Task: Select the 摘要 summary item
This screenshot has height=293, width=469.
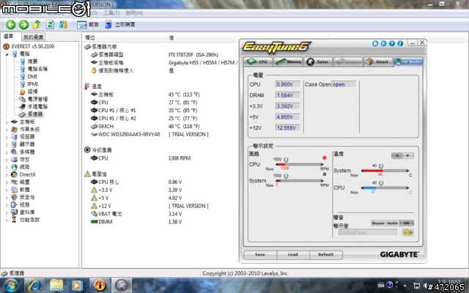Action: (x=32, y=62)
